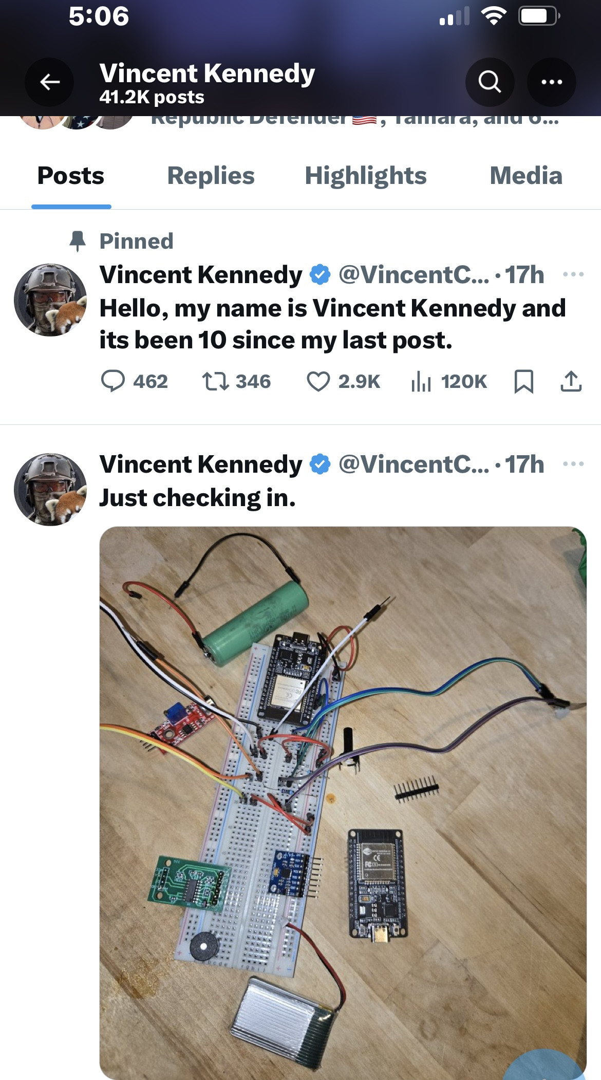Open the breadboard electronics photo
The height and width of the screenshot is (1080, 601).
[343, 802]
